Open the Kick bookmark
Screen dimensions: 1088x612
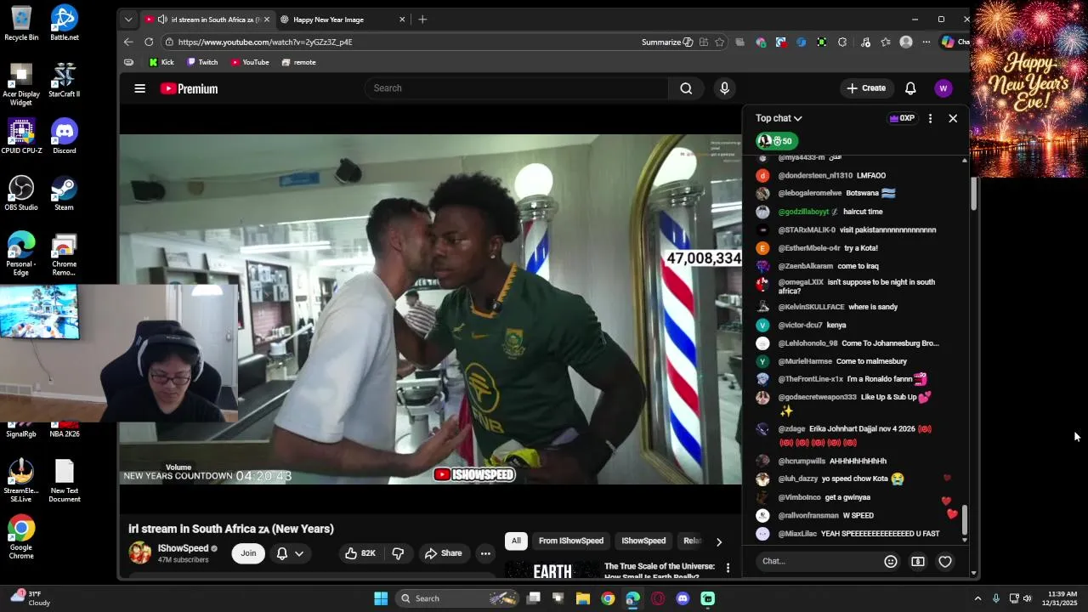coord(161,62)
